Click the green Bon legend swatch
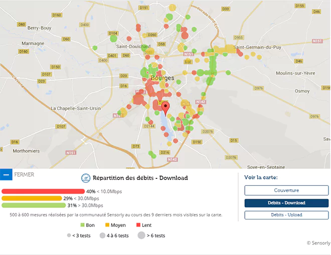The height and width of the screenshot is (255, 331). [x=83, y=225]
